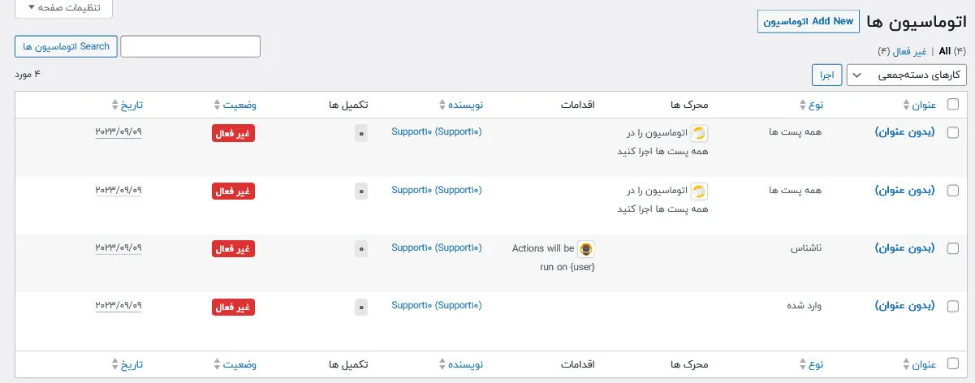Select the All filter tab
The height and width of the screenshot is (383, 975).
(x=944, y=51)
